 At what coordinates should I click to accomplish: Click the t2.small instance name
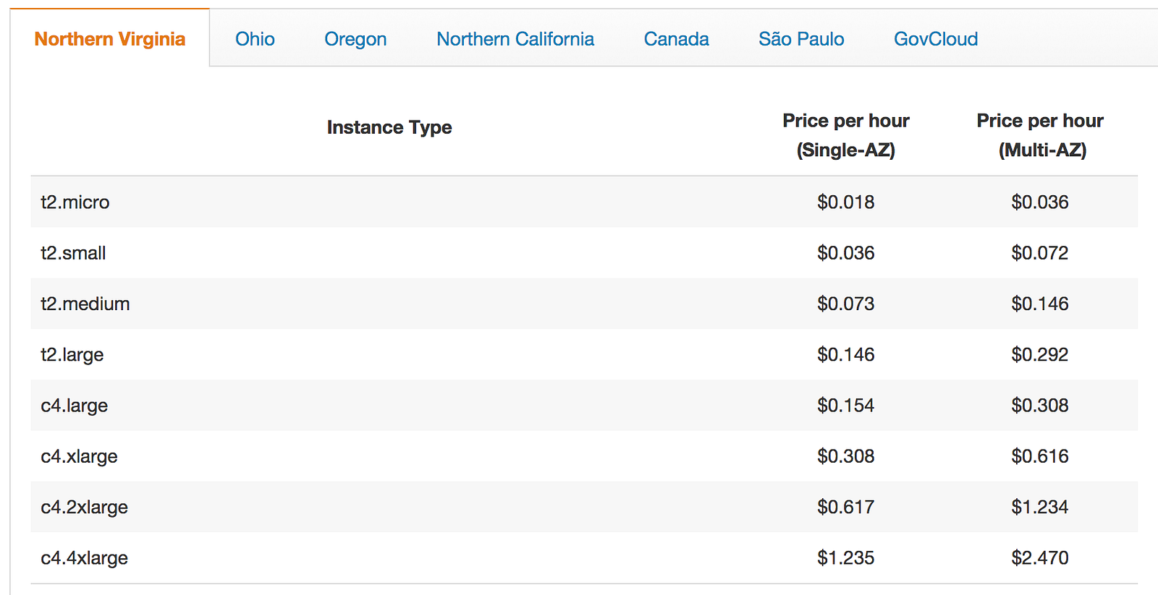73,253
